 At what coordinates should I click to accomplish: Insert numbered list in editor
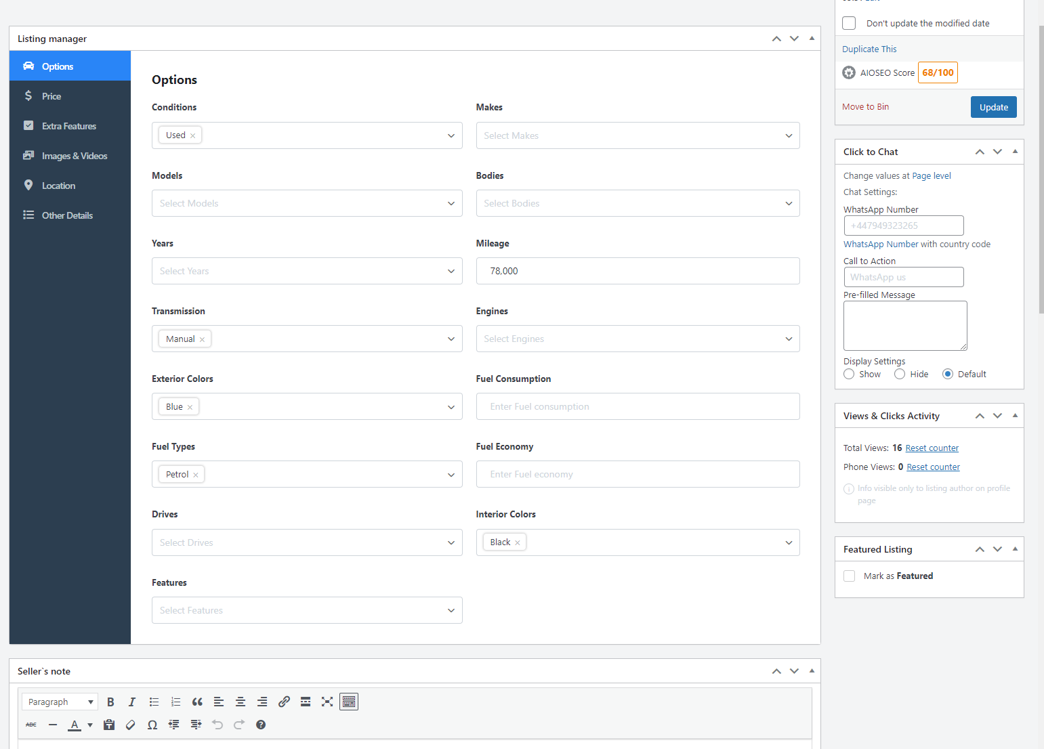click(x=175, y=702)
